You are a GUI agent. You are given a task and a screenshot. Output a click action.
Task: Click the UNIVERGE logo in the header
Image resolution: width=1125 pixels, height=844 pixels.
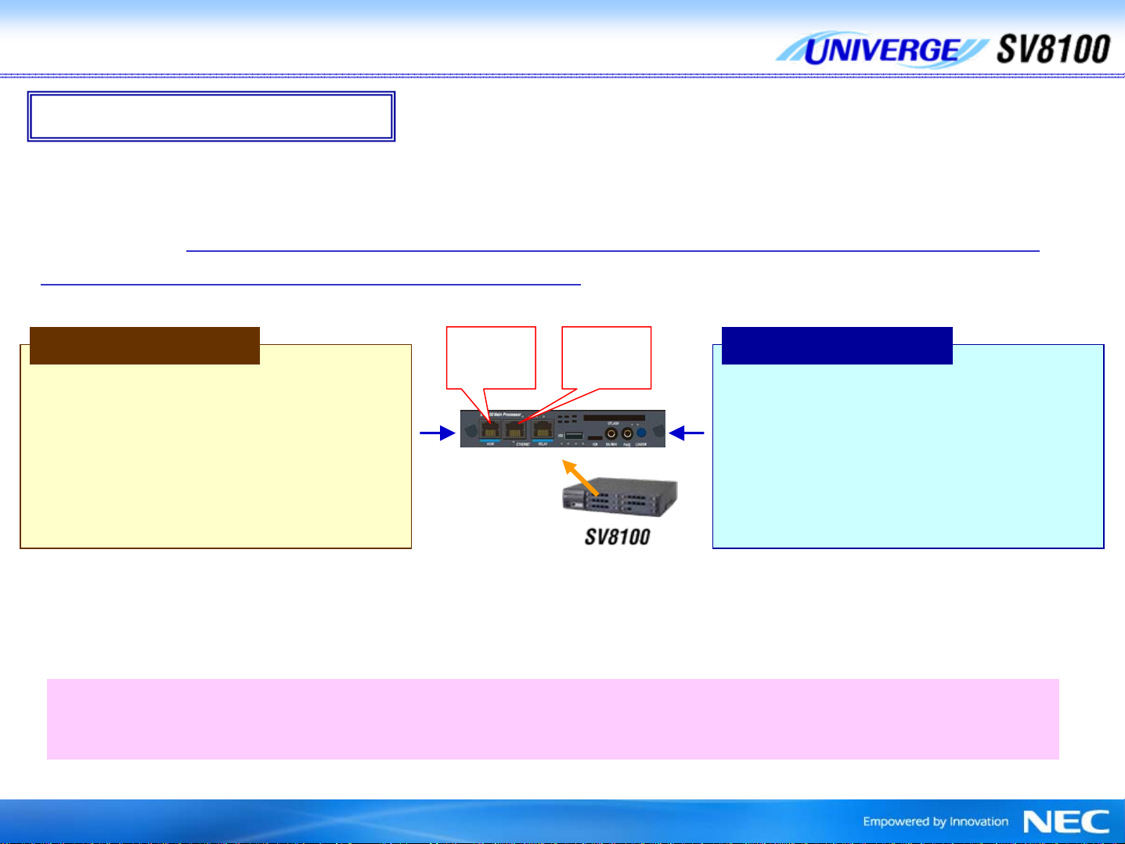[882, 51]
